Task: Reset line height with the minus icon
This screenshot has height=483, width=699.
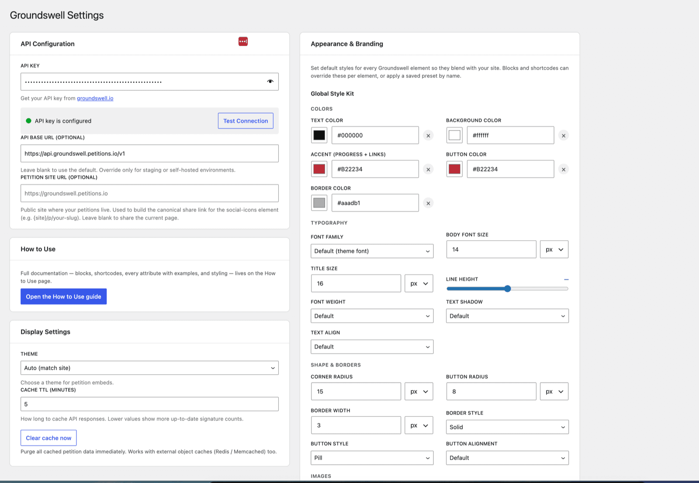Action: 566,279
